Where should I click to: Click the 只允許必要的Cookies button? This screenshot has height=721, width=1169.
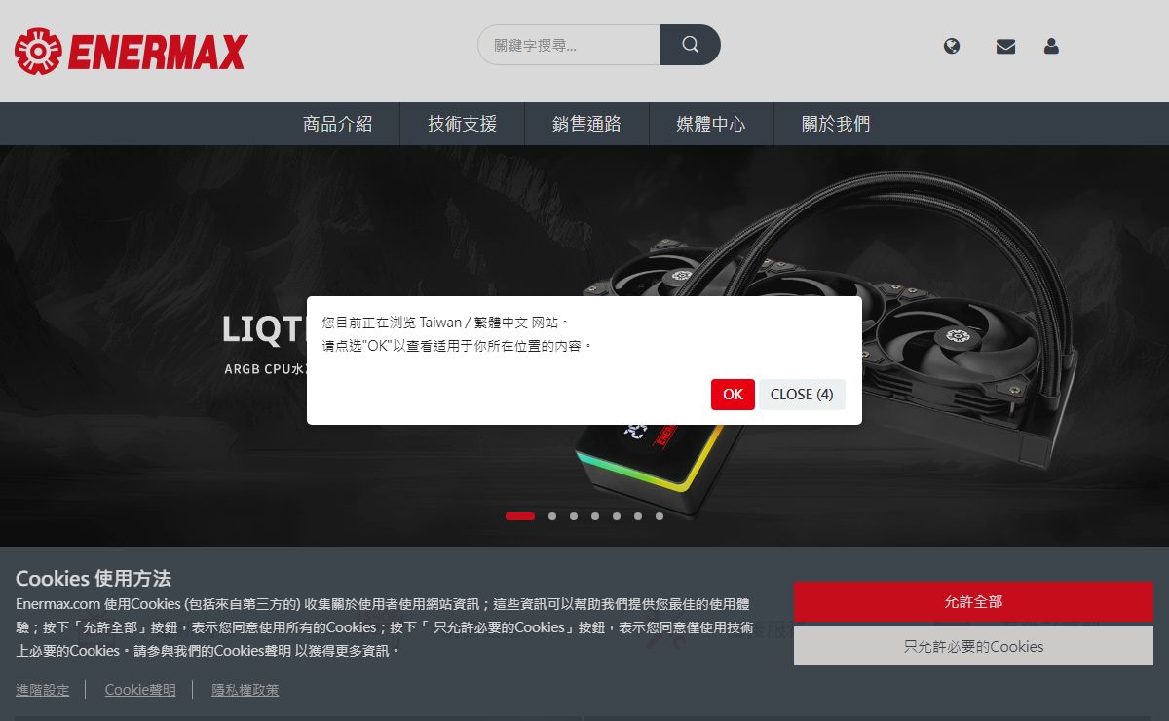coord(973,646)
